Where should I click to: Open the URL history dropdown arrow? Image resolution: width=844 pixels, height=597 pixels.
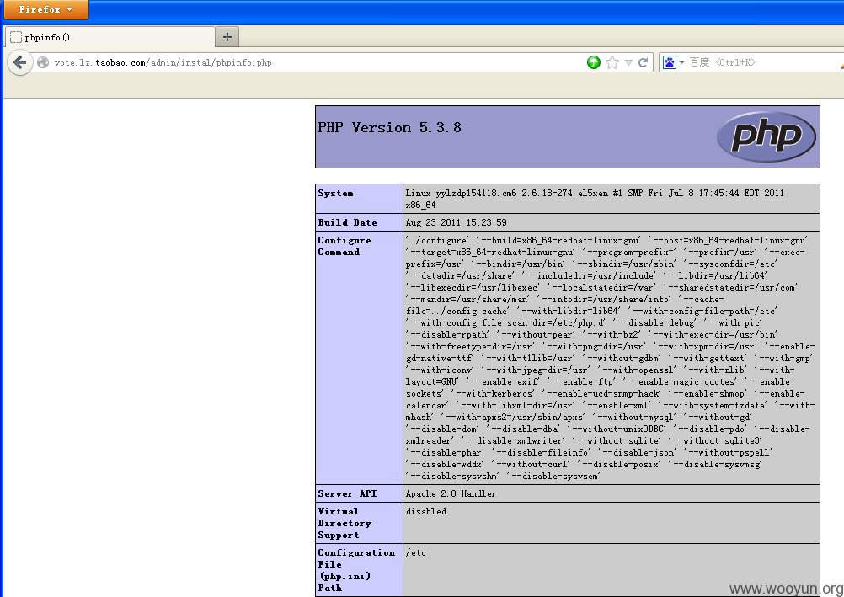pyautogui.click(x=628, y=62)
